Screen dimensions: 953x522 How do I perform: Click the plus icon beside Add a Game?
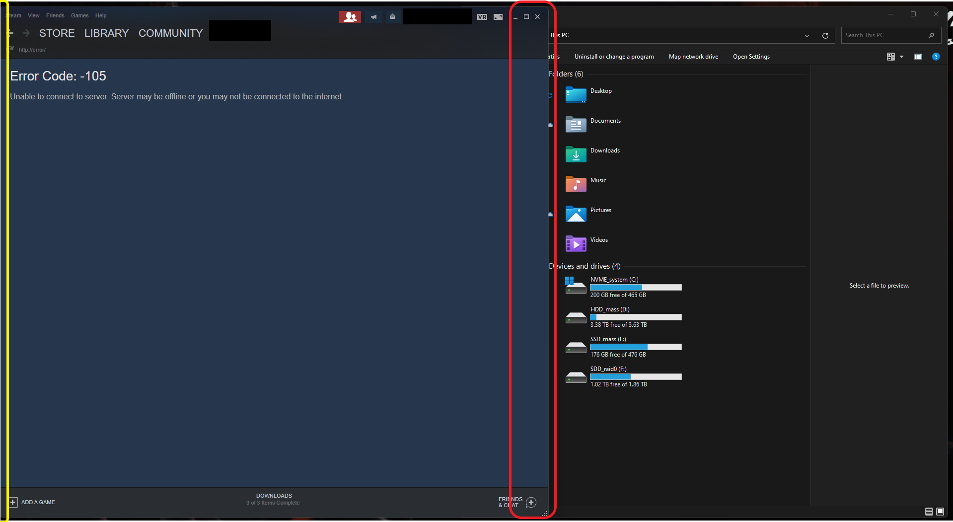(x=13, y=502)
